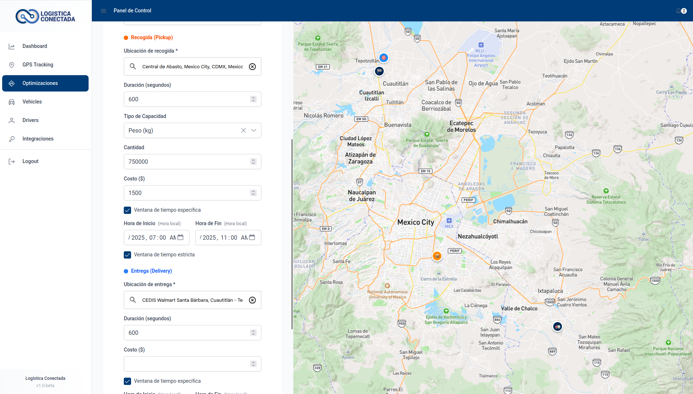
Task: Clear the pickup location field
Action: coord(252,66)
